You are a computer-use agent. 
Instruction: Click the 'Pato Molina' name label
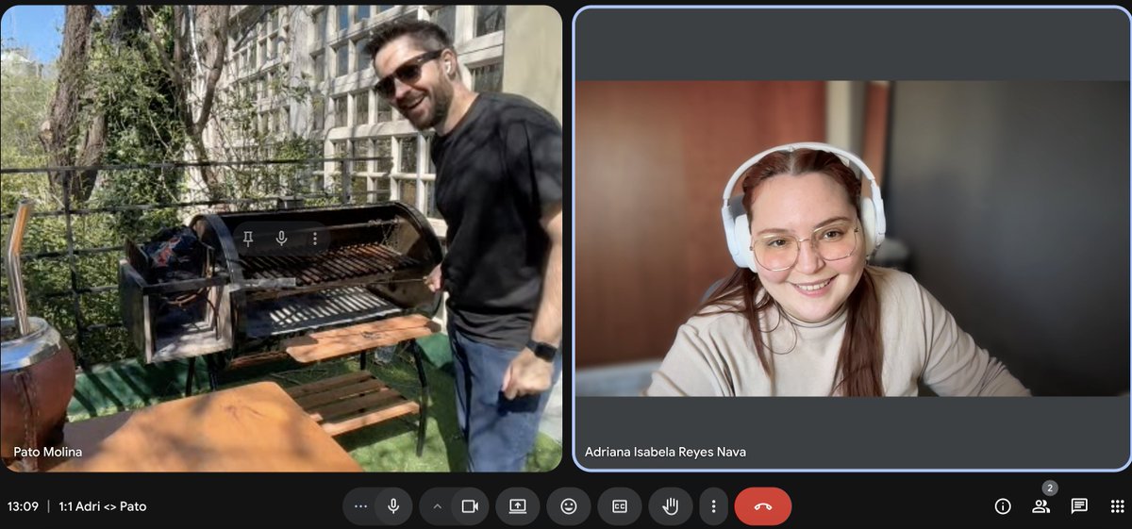(47, 452)
